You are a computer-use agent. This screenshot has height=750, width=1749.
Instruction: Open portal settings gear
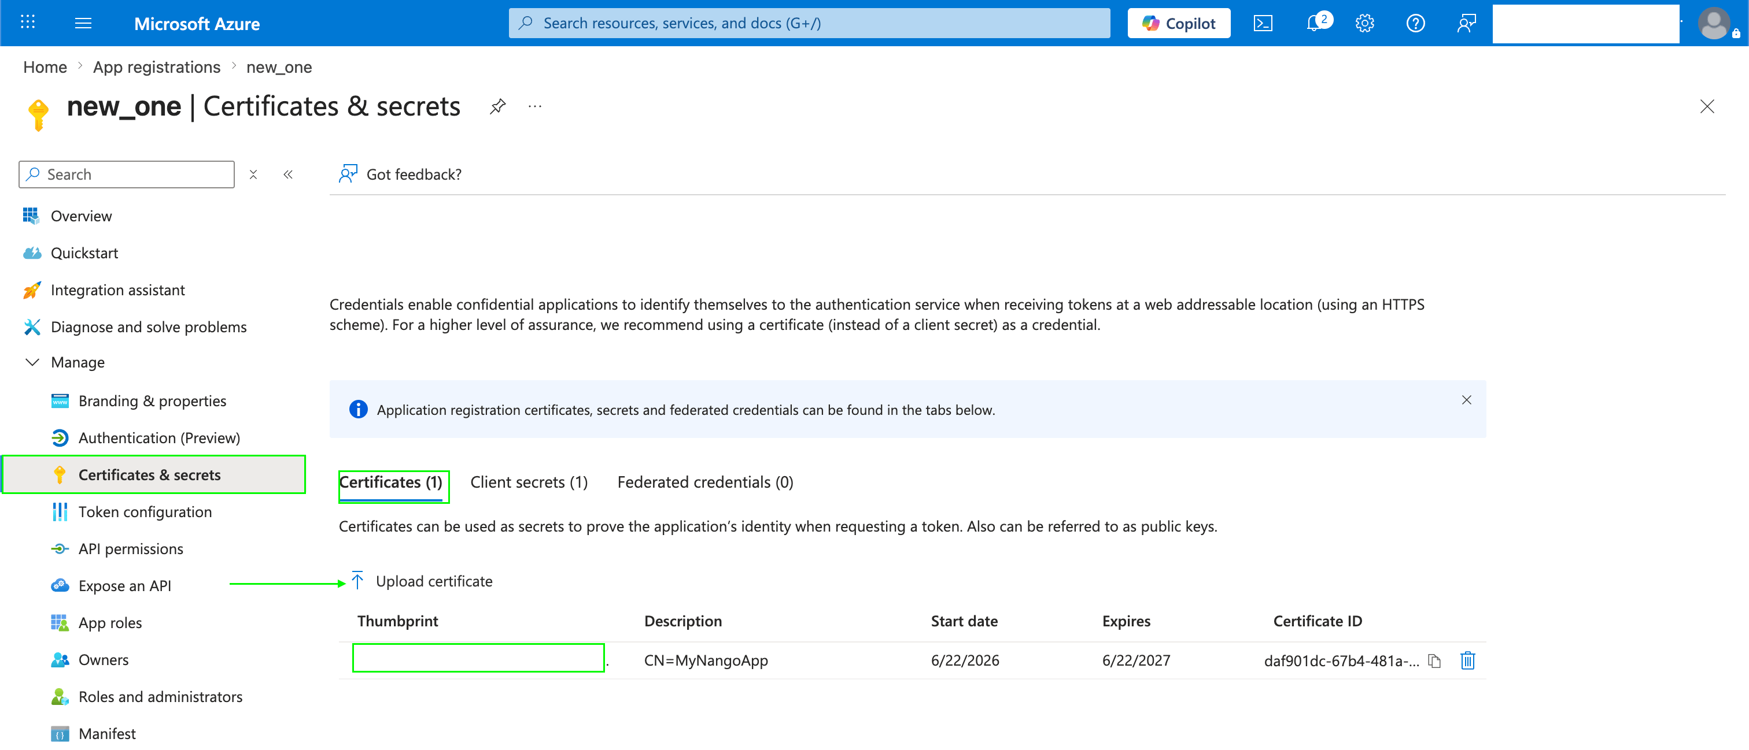[x=1365, y=23]
